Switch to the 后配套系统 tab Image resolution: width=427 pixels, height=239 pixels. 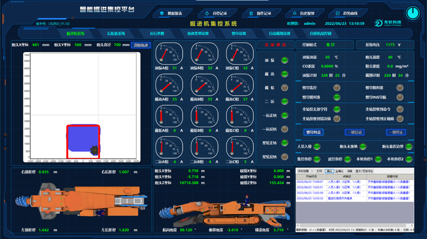click(116, 34)
